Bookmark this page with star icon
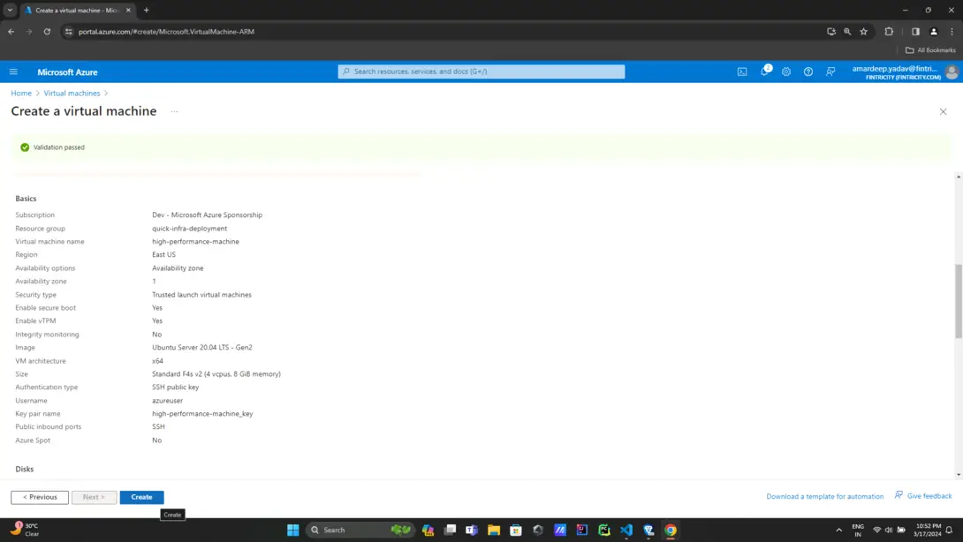 pos(863,31)
